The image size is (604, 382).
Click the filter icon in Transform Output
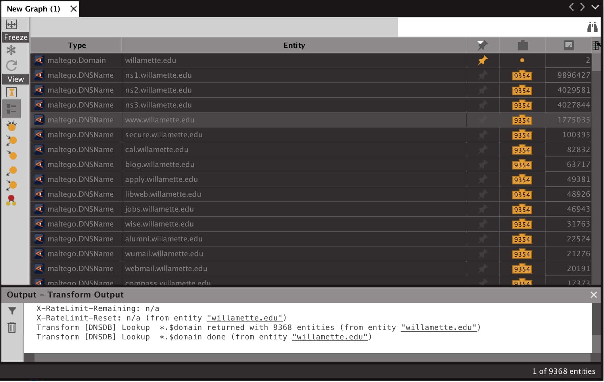click(x=12, y=311)
